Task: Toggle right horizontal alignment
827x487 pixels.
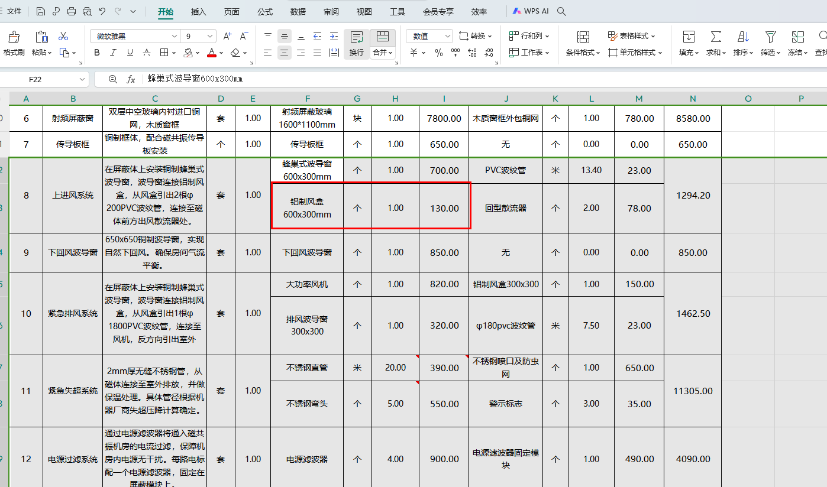Action: [x=301, y=53]
